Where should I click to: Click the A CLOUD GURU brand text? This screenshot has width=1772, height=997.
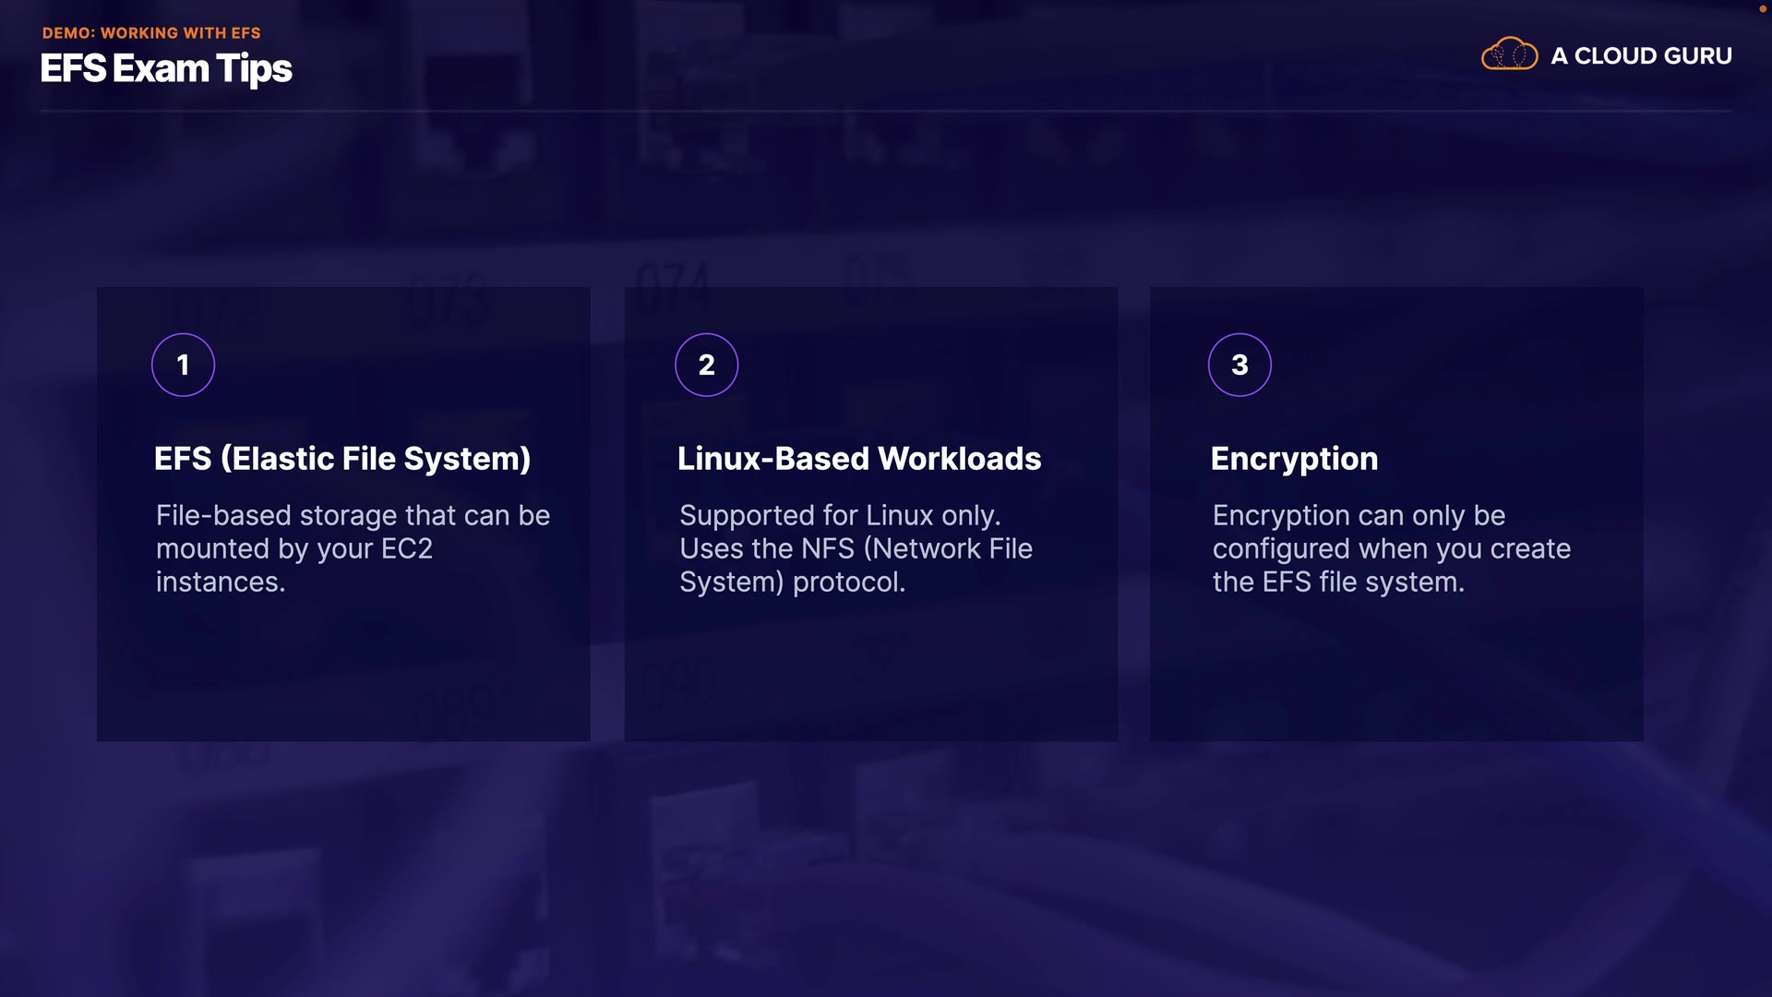1641,56
